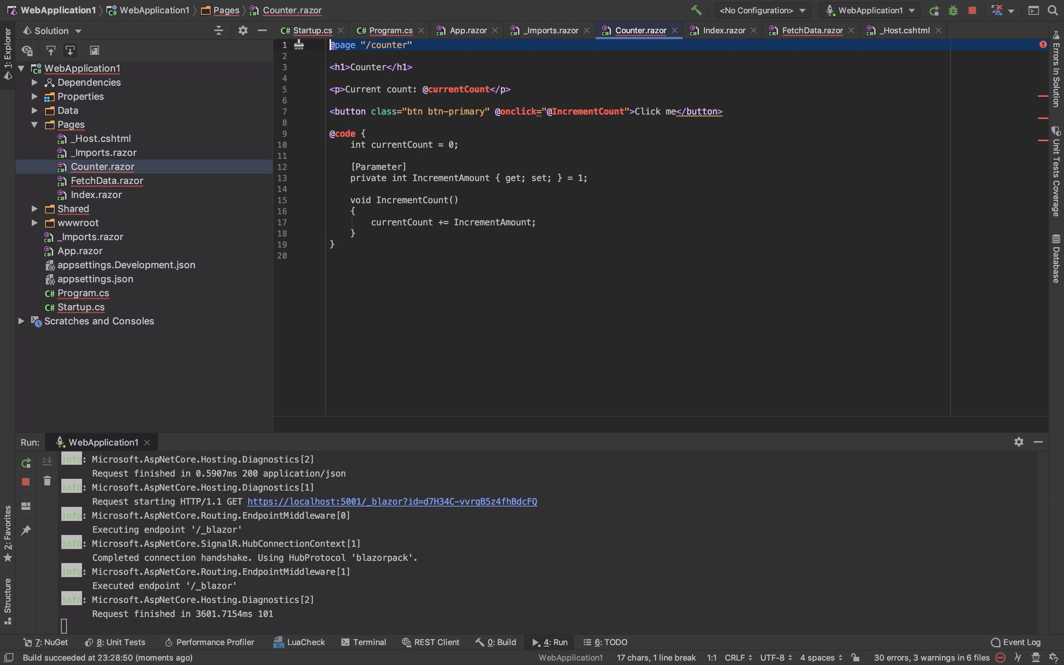Open the Unit Tests Coverage side panel

pyautogui.click(x=1056, y=171)
